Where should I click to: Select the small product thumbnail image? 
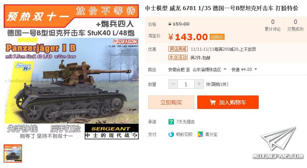[13, 153]
